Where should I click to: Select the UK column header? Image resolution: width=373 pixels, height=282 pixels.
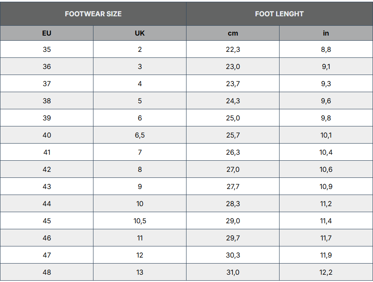[x=140, y=33]
